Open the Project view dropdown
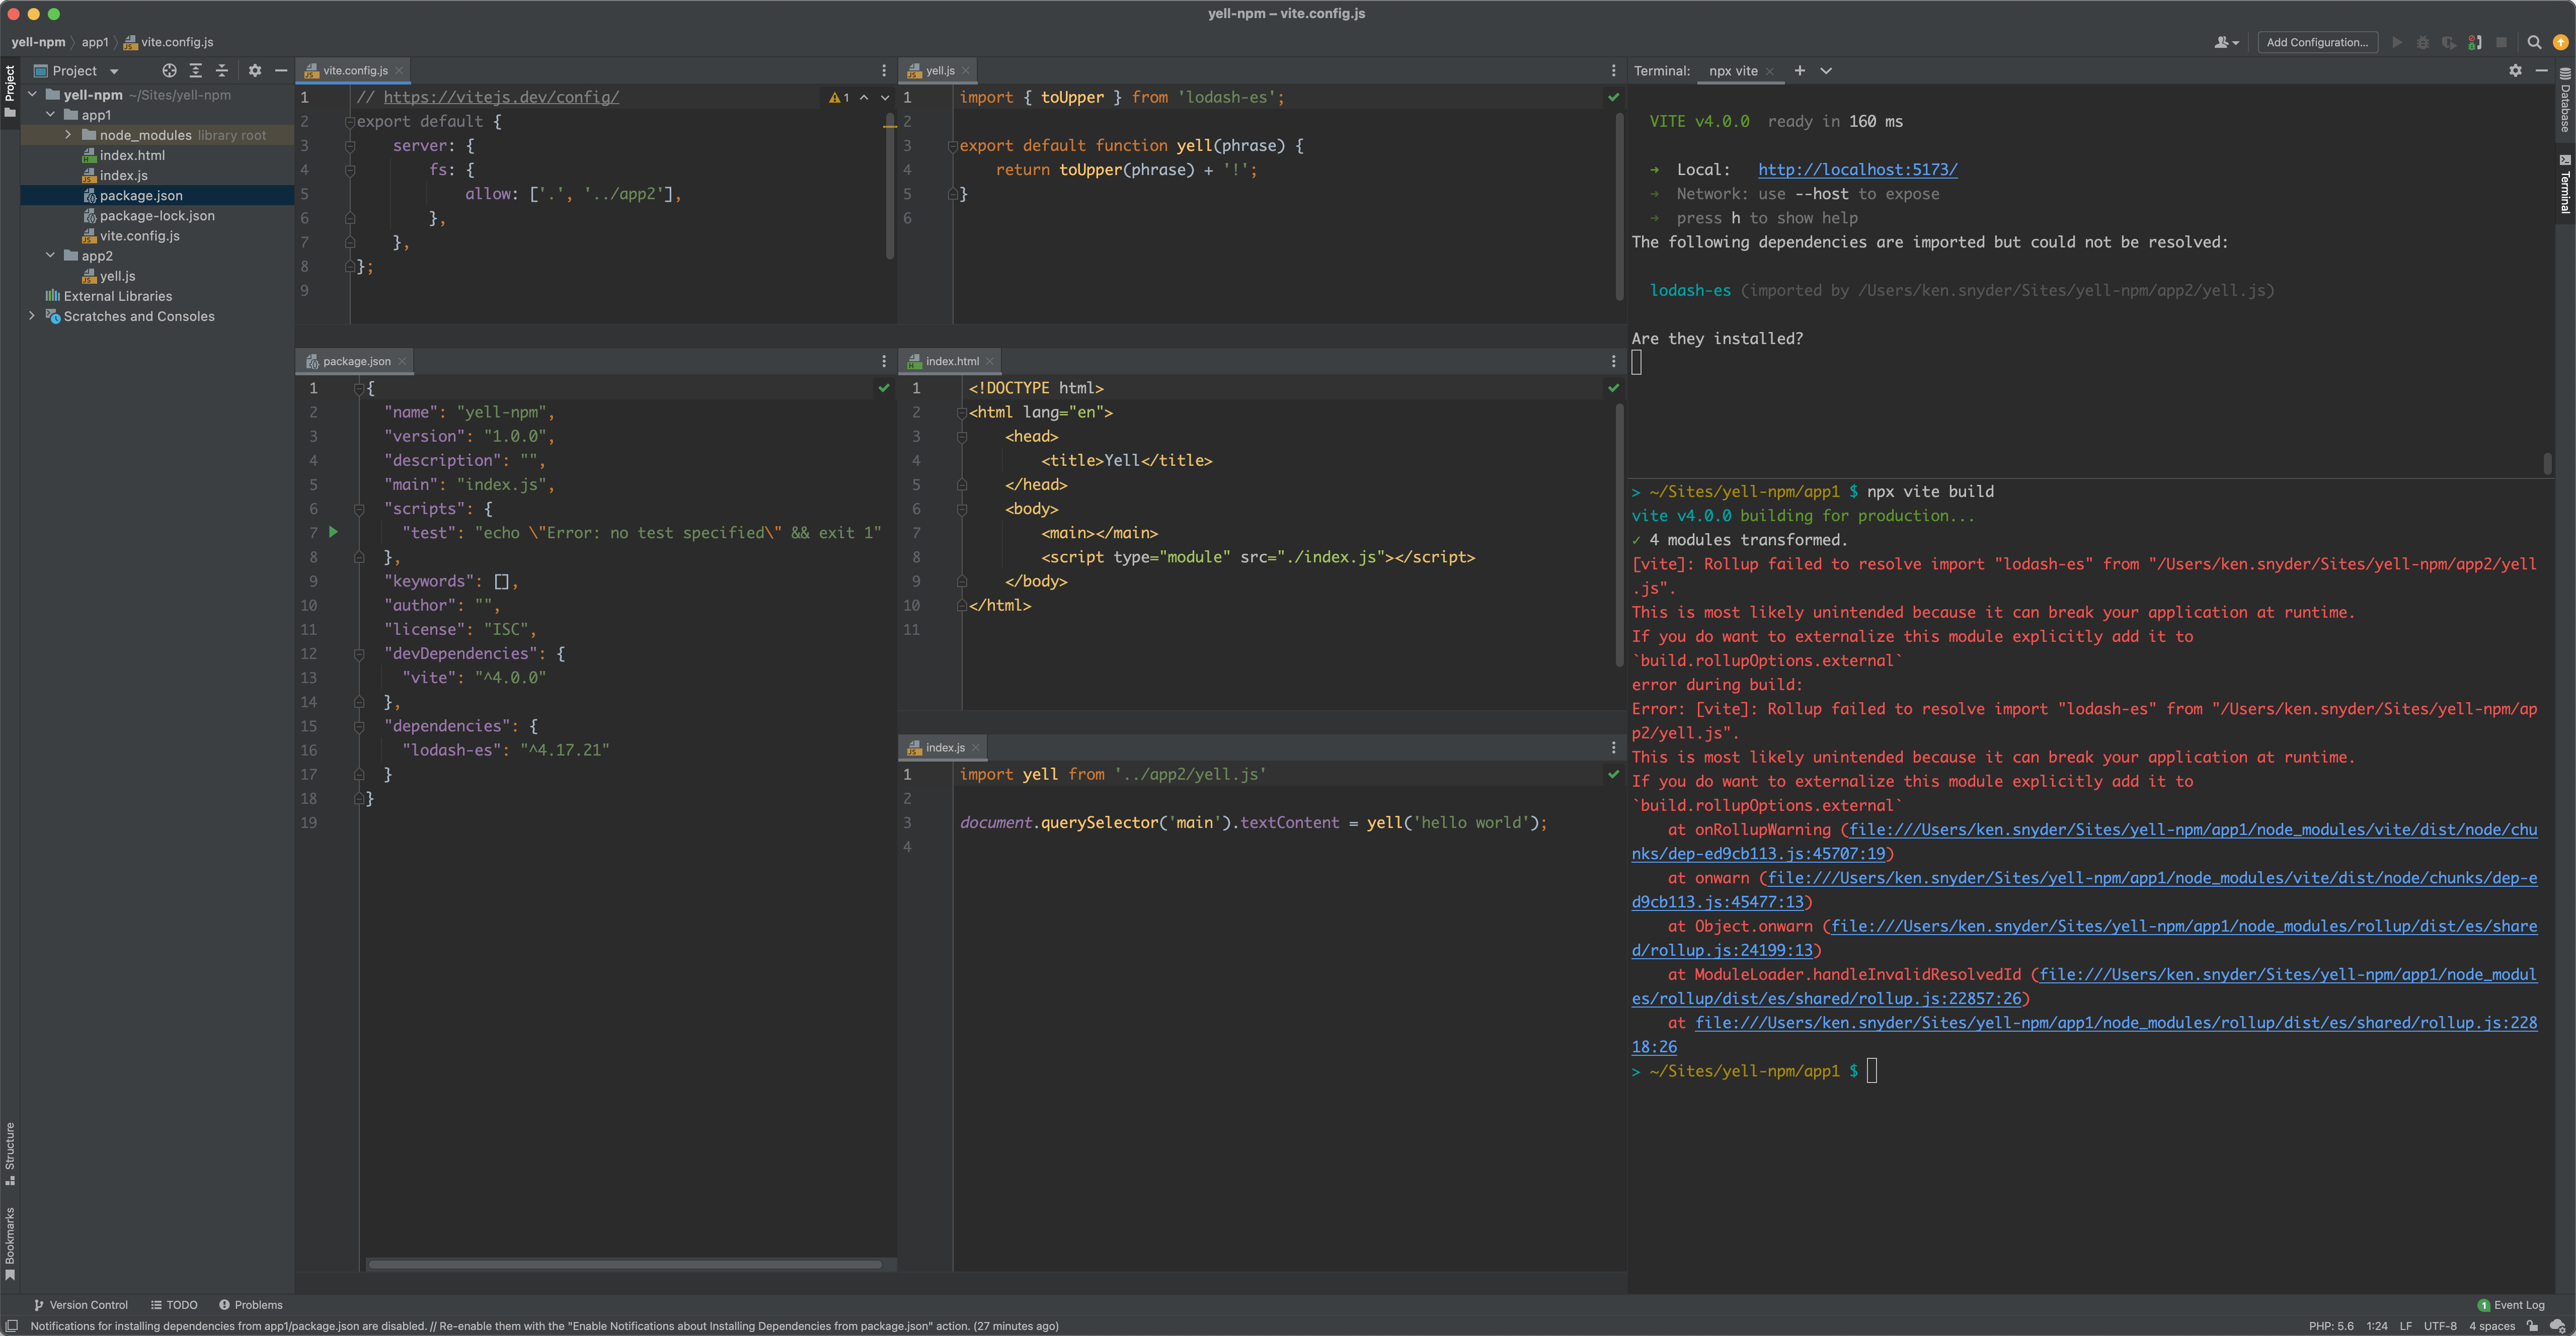 click(x=77, y=71)
